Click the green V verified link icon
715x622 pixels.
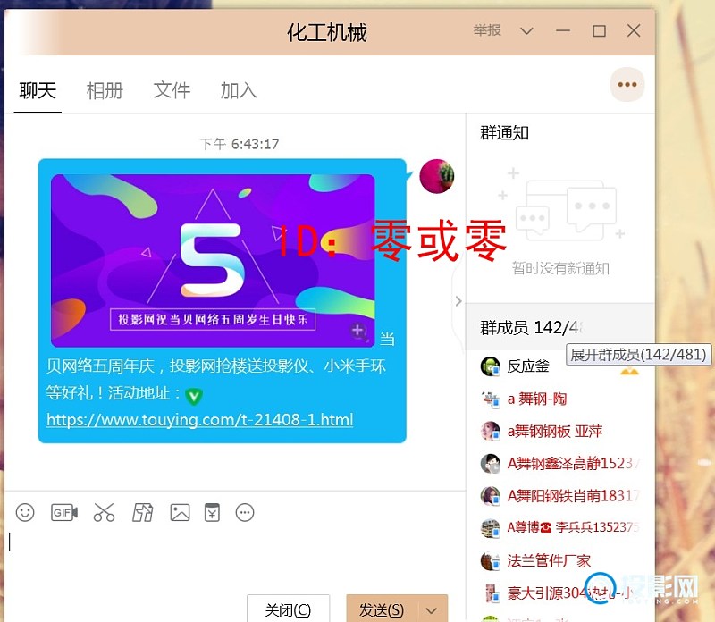coord(194,396)
